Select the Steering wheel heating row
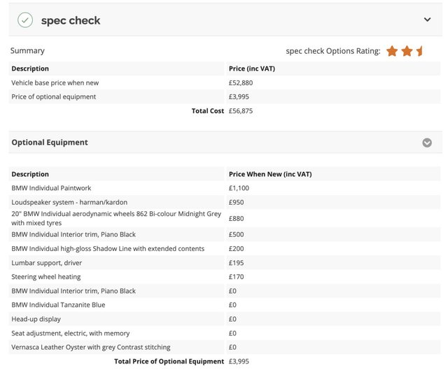 [x=45, y=277]
